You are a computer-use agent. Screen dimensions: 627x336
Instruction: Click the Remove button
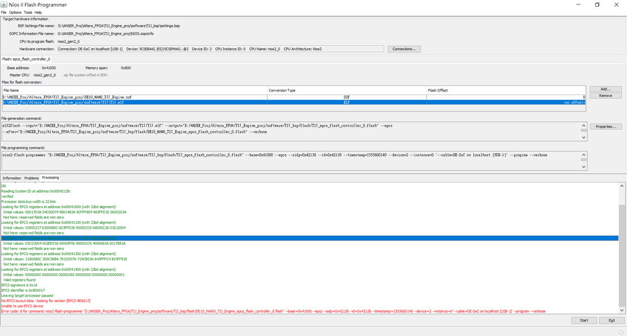tap(606, 96)
